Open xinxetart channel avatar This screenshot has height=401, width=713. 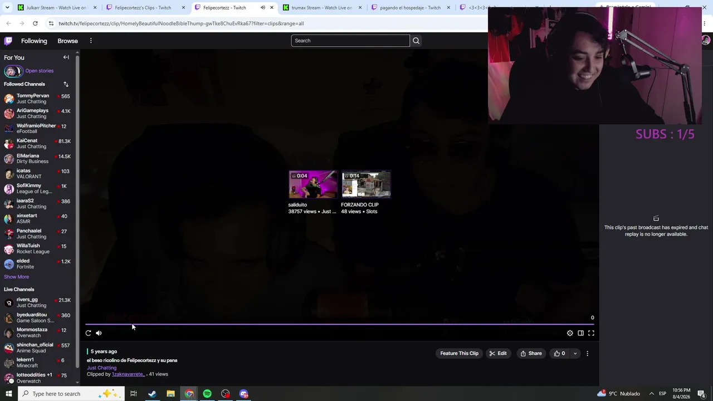coord(9,219)
